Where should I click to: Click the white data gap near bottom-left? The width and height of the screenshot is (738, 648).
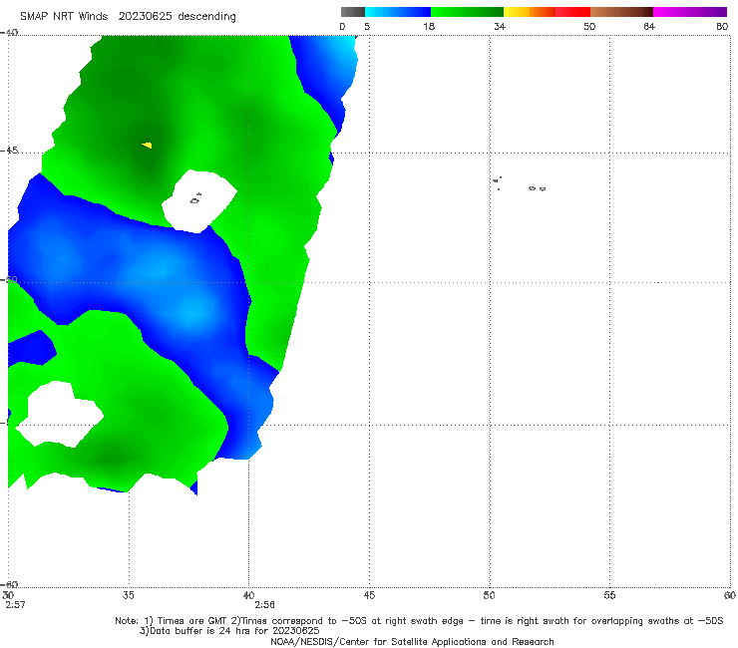(60, 415)
